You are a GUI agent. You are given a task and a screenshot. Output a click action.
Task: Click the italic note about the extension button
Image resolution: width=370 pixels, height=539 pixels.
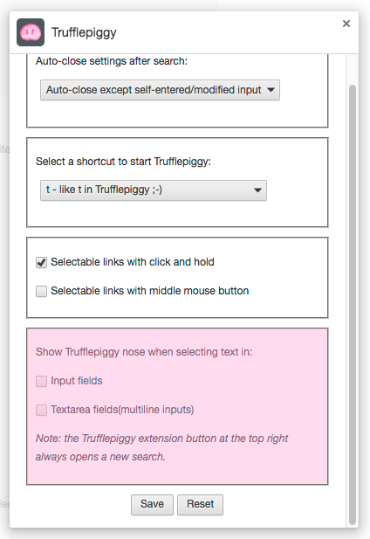(x=161, y=447)
